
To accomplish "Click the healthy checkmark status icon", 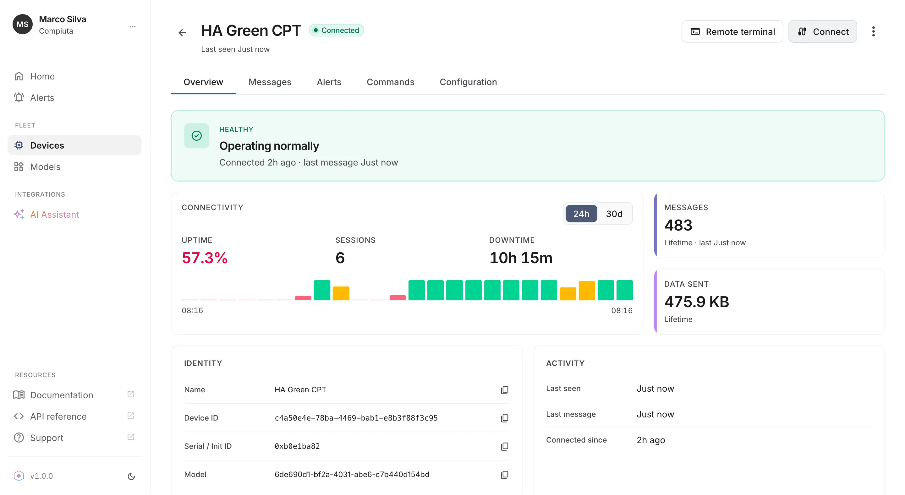I will (197, 136).
